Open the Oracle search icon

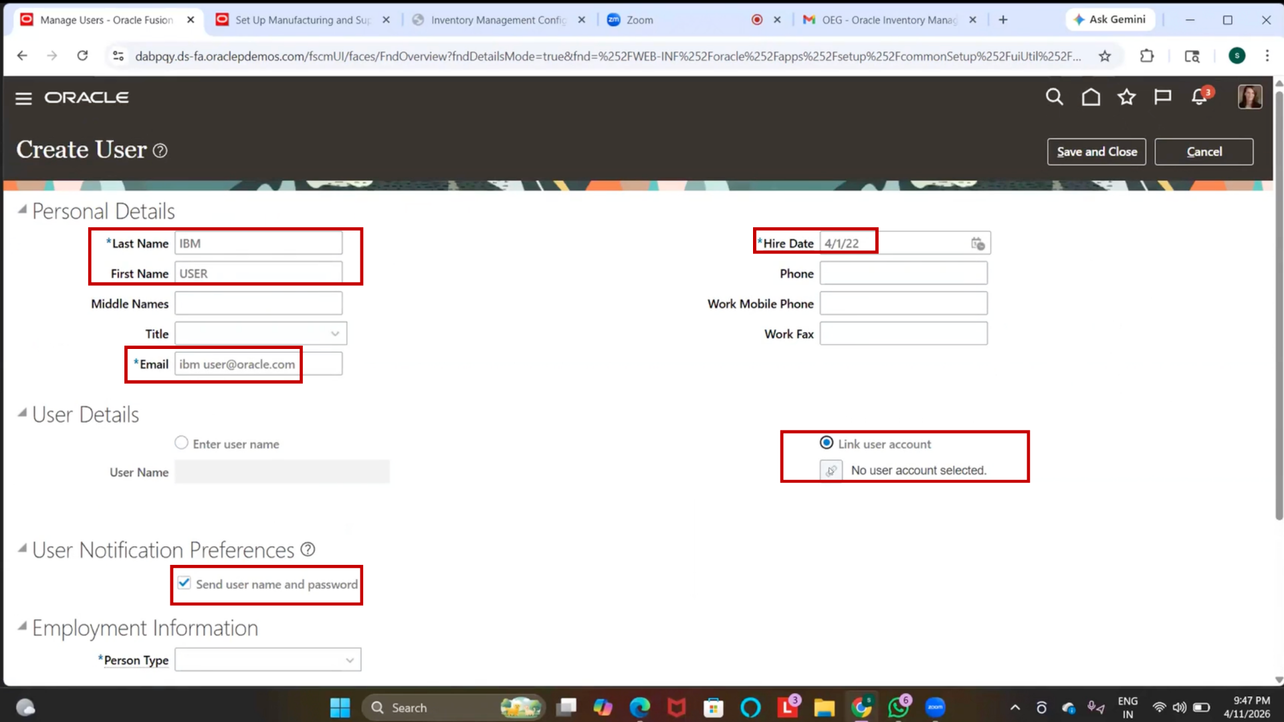point(1054,97)
